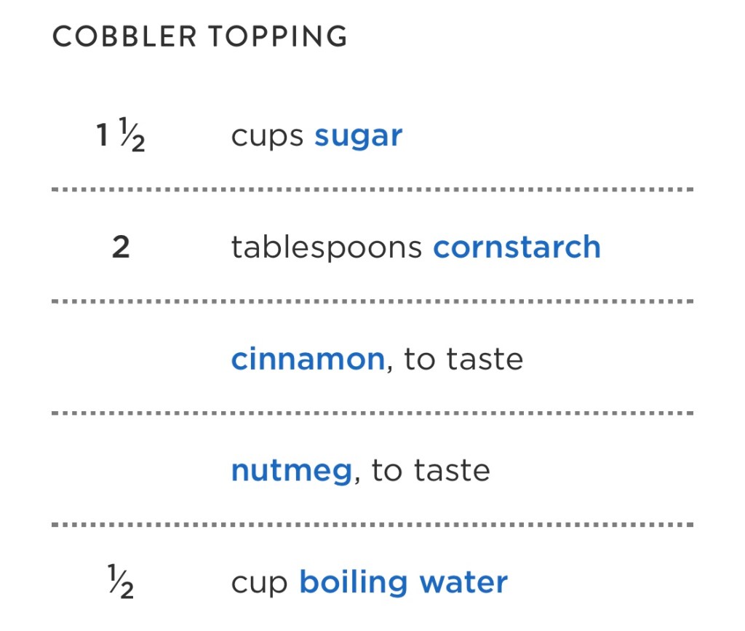Click the word "cups" before sugar
This screenshot has height=631, width=745.
(x=267, y=137)
